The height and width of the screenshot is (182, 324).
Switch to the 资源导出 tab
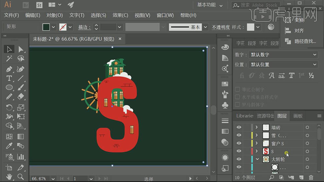[x=265, y=116]
